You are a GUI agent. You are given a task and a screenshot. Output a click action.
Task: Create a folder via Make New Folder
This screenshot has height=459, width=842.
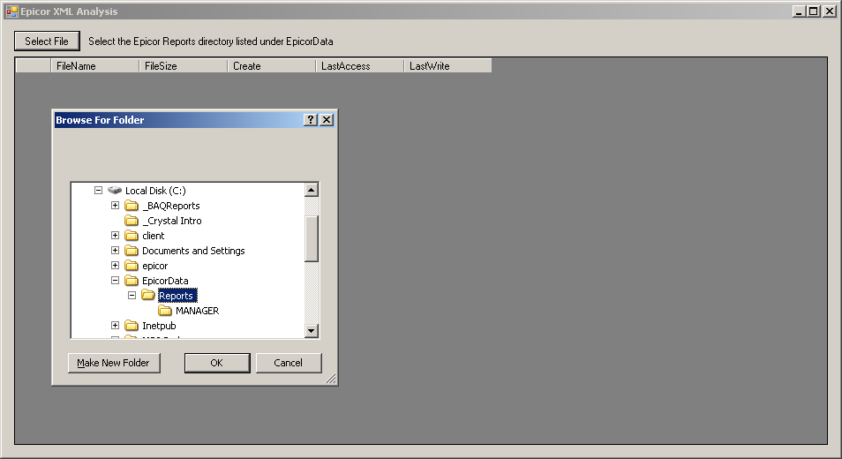pos(114,363)
